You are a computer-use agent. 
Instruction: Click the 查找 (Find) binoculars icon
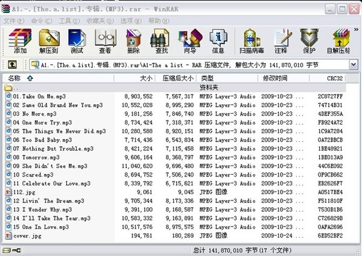(x=161, y=41)
